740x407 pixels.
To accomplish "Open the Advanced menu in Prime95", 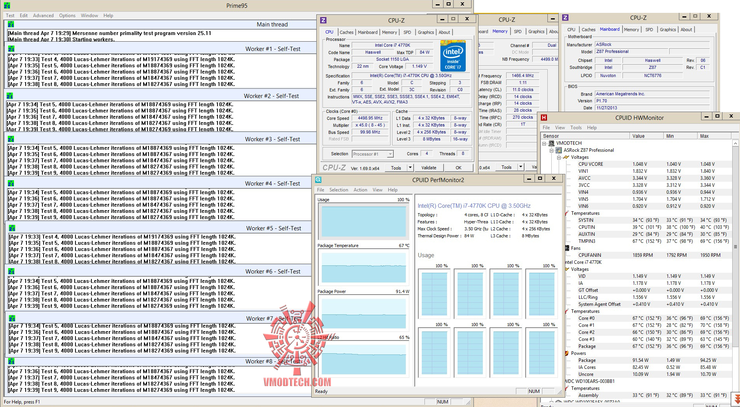I will (43, 16).
